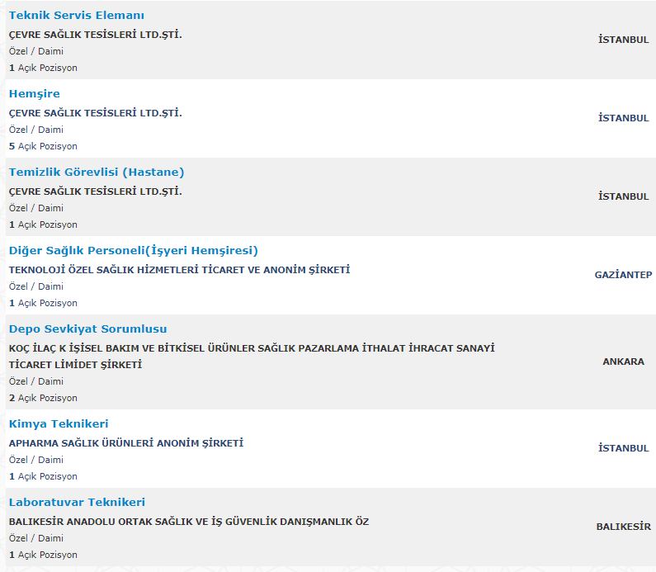Open Diğer Sağlık Personeli(İşyeri Hemşiresi) listing

[x=134, y=251]
